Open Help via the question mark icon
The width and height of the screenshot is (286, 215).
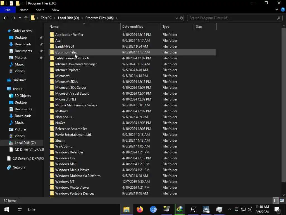(283, 10)
